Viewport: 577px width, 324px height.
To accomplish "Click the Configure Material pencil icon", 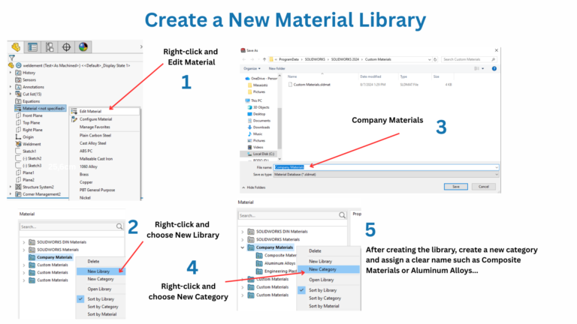I will [74, 119].
